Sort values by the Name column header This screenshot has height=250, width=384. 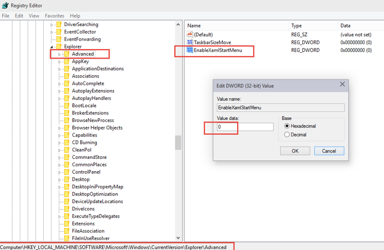[x=237, y=26]
